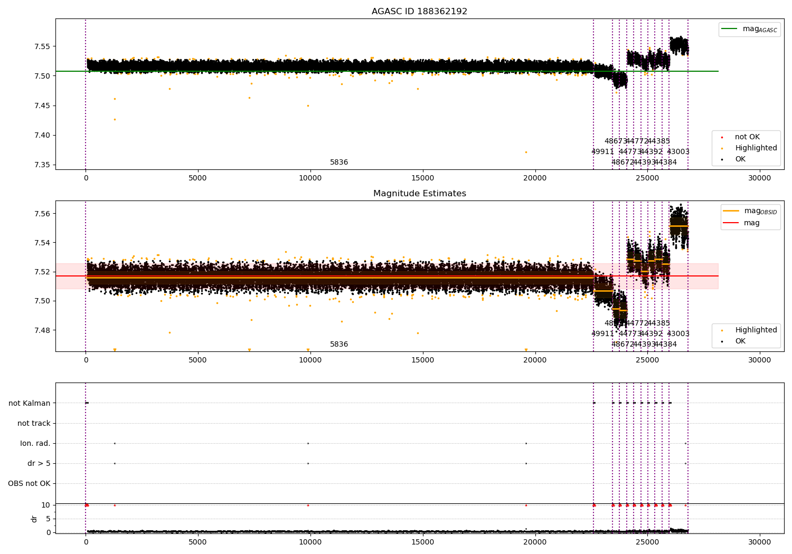792x554 pixels.
Task: Click obsid label '43003' in the top panel
Action: coord(678,152)
